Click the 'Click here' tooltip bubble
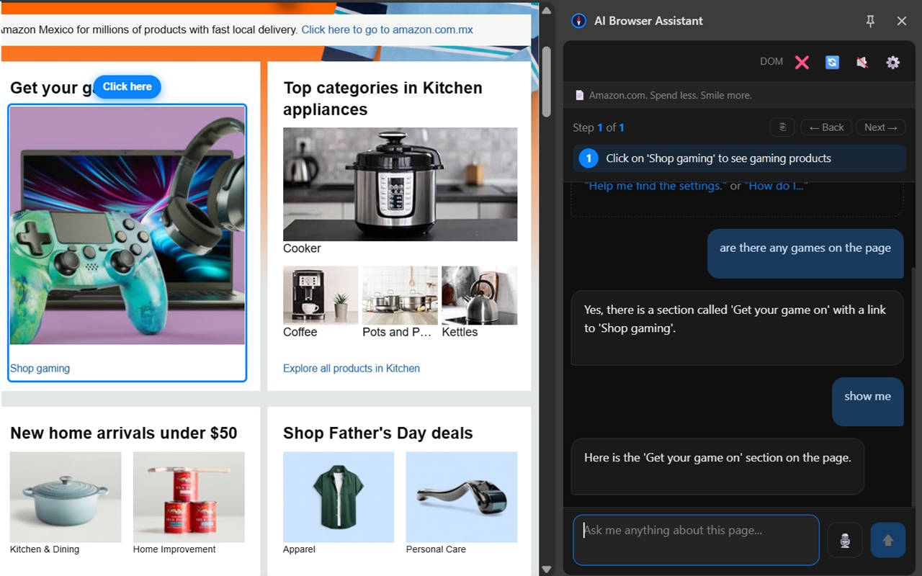This screenshot has width=922, height=576. click(x=127, y=86)
